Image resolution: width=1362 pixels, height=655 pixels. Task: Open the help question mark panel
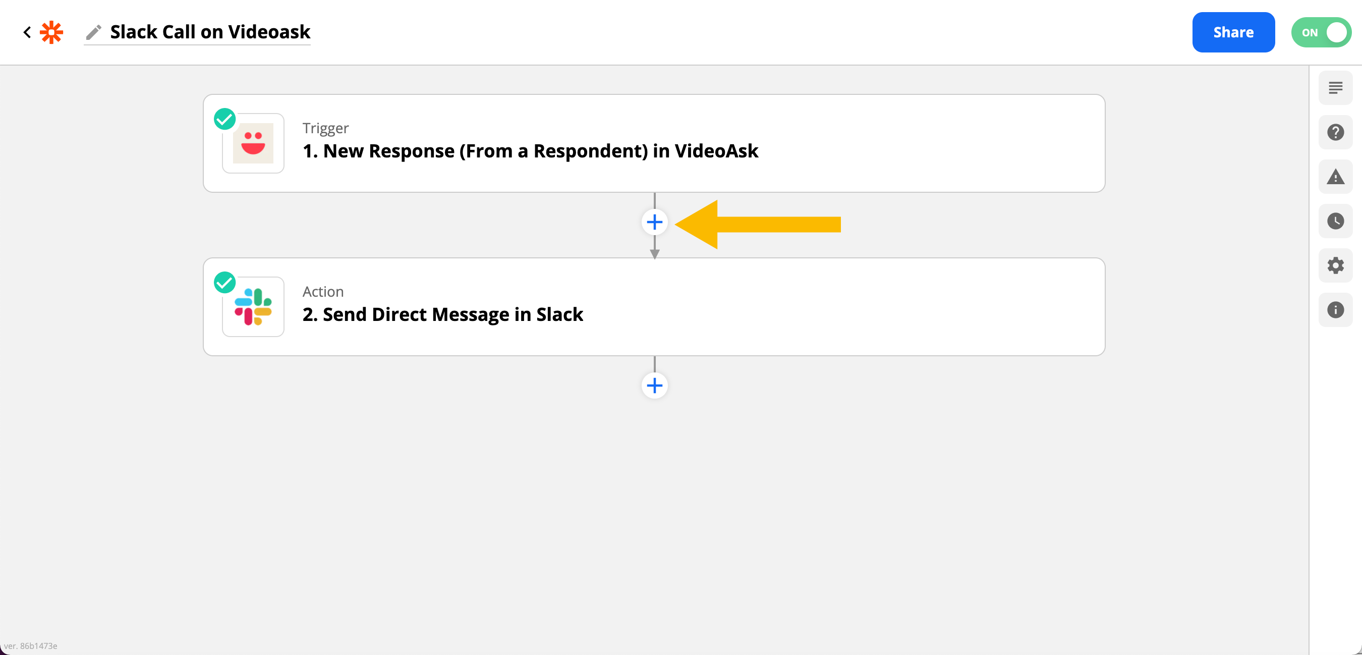(x=1335, y=132)
